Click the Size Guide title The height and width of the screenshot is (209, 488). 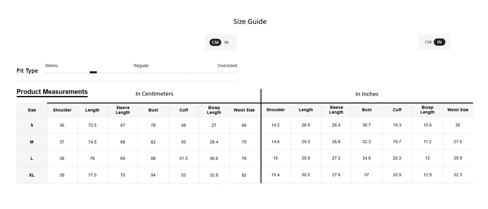250,22
